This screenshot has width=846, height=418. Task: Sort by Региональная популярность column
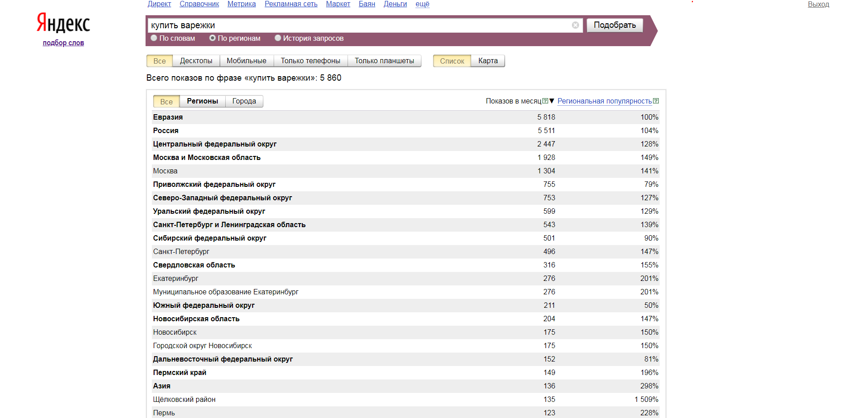click(604, 101)
